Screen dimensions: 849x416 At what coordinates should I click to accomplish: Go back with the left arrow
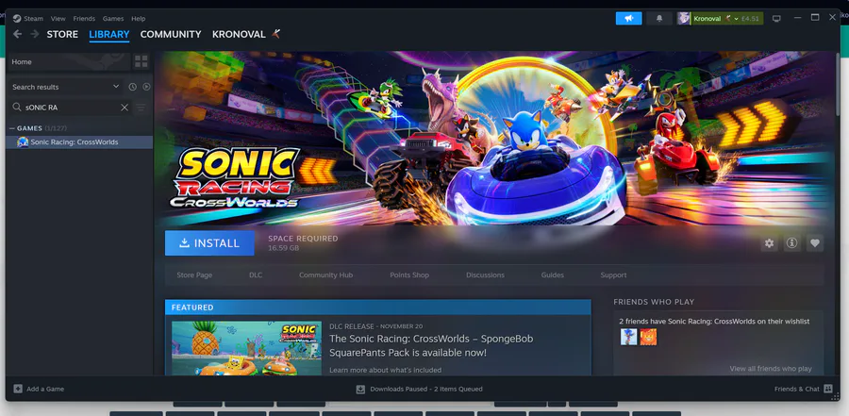(x=17, y=34)
